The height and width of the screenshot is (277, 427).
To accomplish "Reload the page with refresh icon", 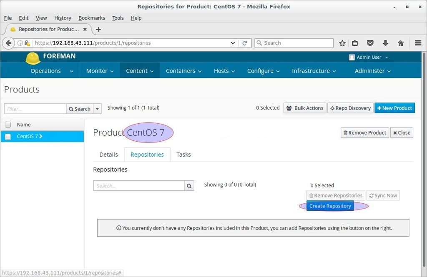I will pos(244,43).
